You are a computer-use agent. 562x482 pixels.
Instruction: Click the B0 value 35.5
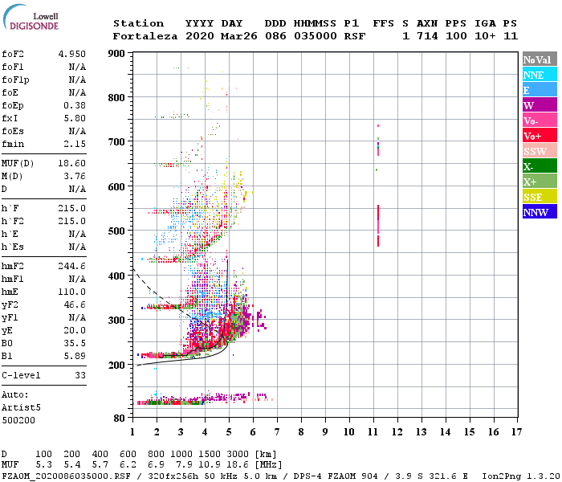tap(75, 344)
